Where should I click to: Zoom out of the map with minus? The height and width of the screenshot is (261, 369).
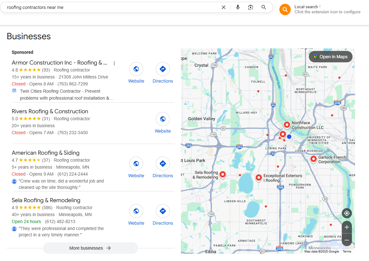coord(347,240)
